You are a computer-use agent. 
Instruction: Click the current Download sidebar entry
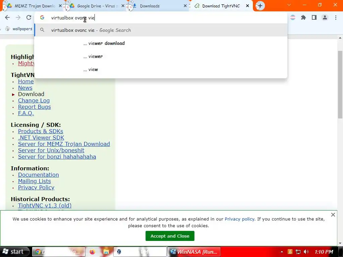click(31, 94)
